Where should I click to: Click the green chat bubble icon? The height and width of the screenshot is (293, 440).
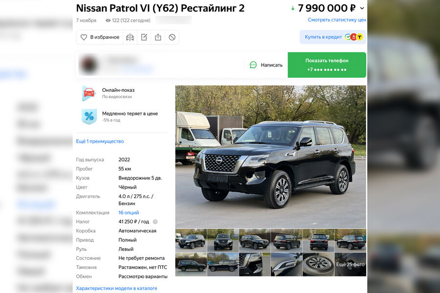pyautogui.click(x=253, y=65)
